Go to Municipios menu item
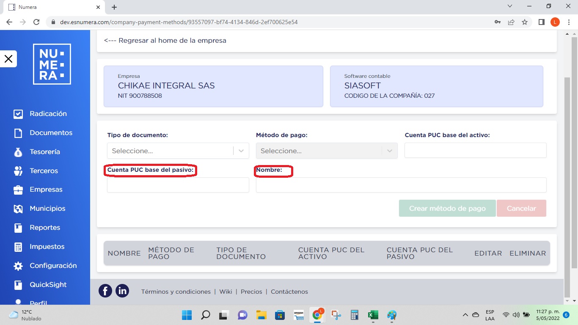Image resolution: width=578 pixels, height=325 pixels. click(x=47, y=209)
